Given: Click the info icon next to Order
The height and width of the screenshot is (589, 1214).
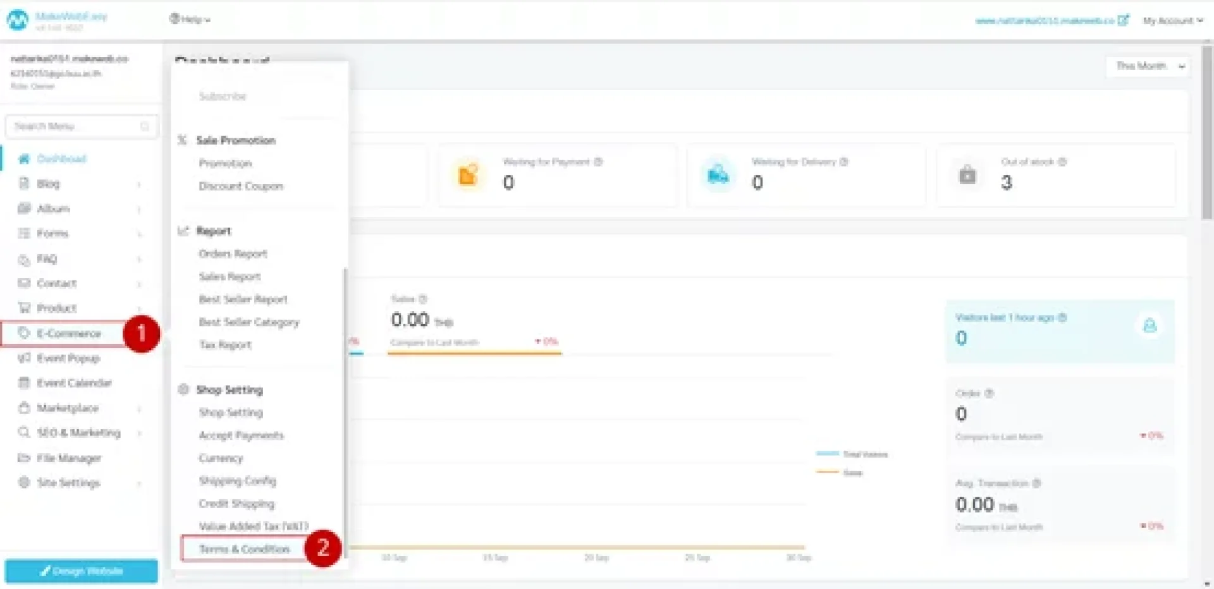Looking at the screenshot, I should (989, 393).
